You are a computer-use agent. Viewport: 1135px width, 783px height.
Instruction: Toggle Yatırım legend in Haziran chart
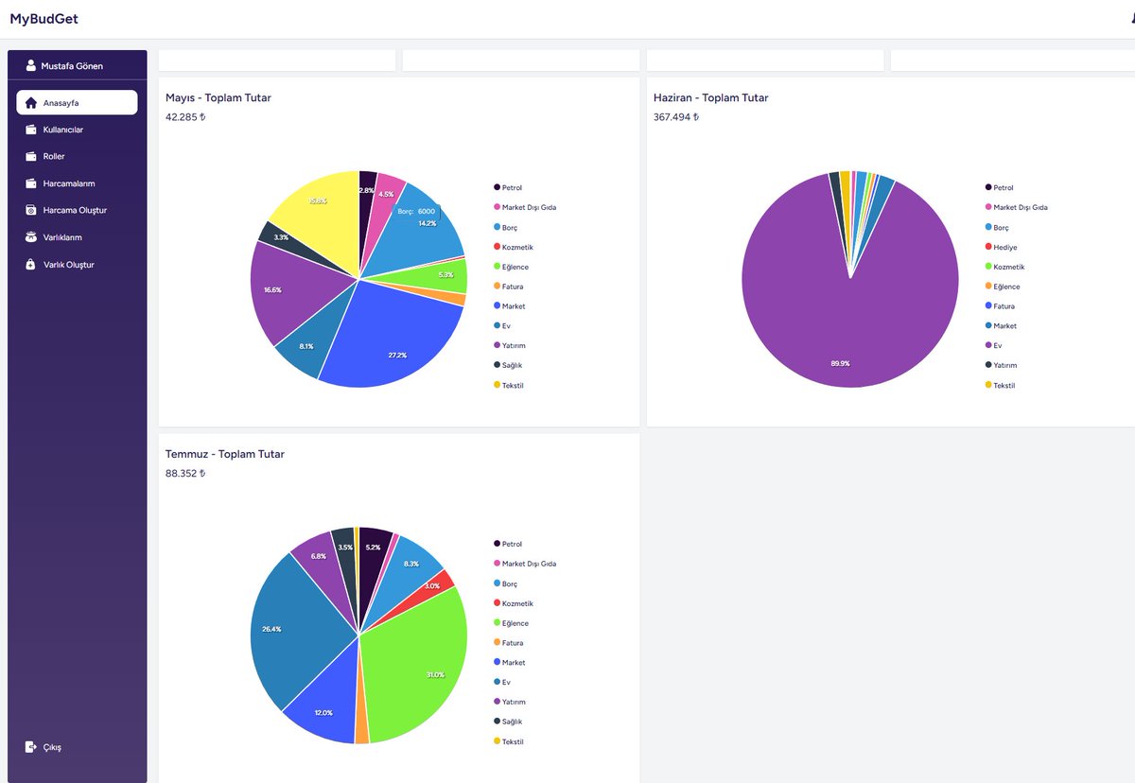(x=1002, y=365)
